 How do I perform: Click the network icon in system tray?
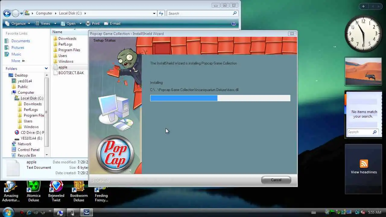(357, 212)
